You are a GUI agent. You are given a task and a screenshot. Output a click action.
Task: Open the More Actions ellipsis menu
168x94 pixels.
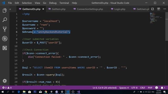click(165, 9)
